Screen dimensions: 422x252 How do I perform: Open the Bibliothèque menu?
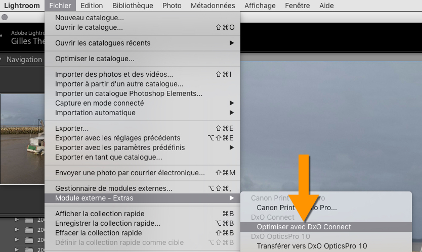tap(133, 6)
